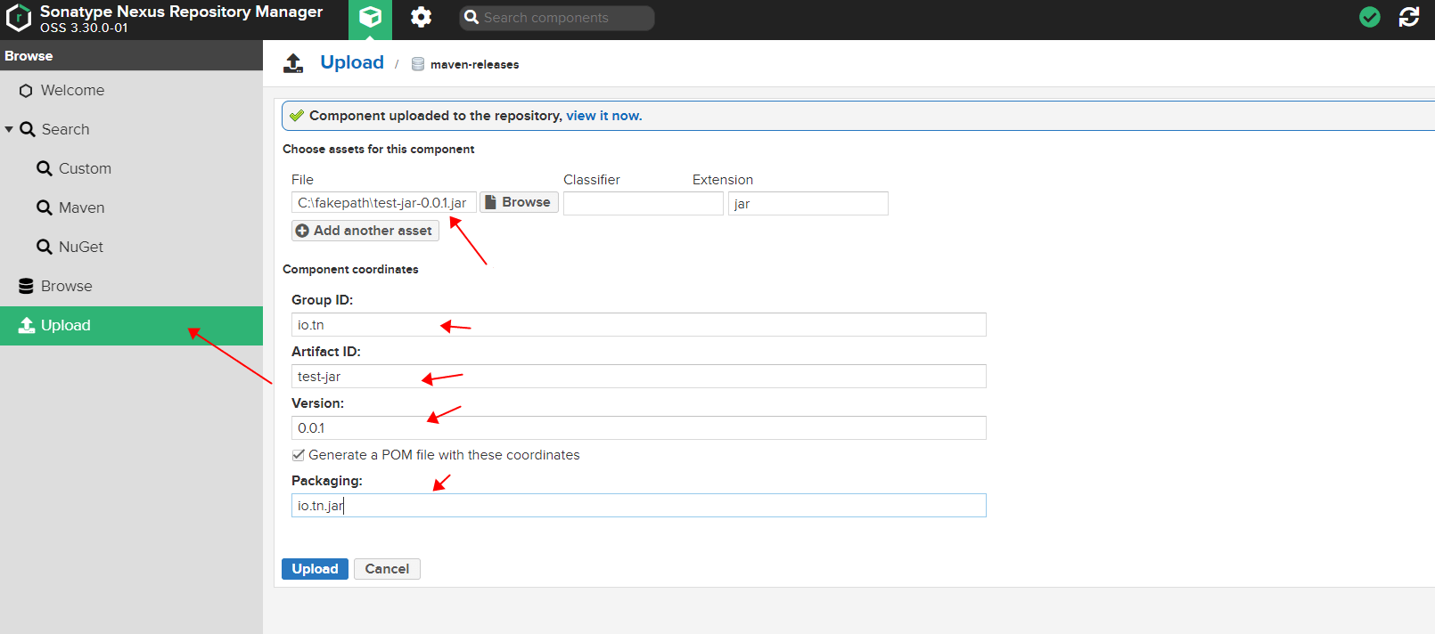Image resolution: width=1435 pixels, height=634 pixels.
Task: Click the magnifier icon in the search box
Action: coord(471,17)
